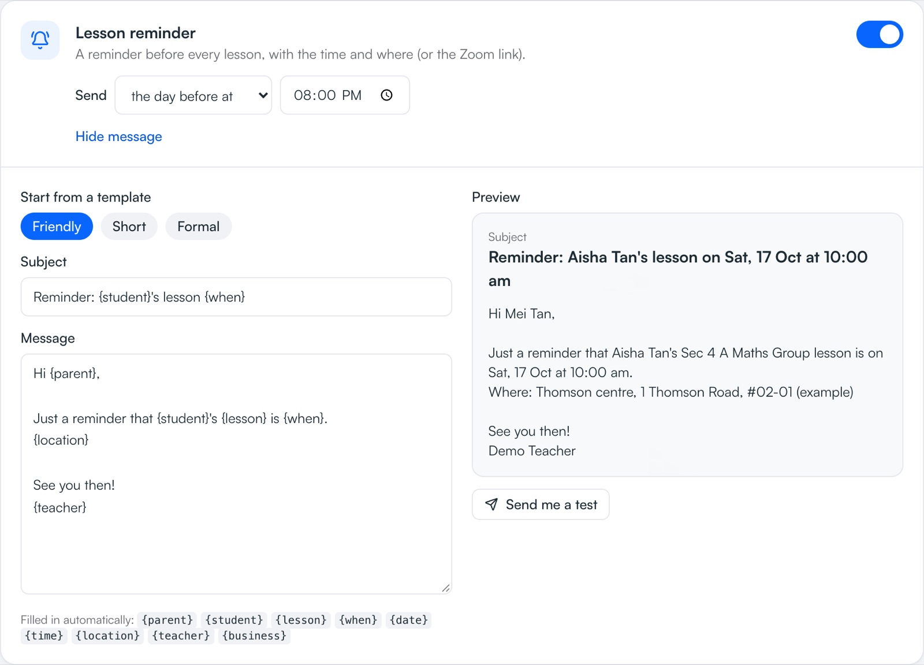Click the bell icon beside Lesson reminder
Screen dimensions: 924x665
coord(40,40)
